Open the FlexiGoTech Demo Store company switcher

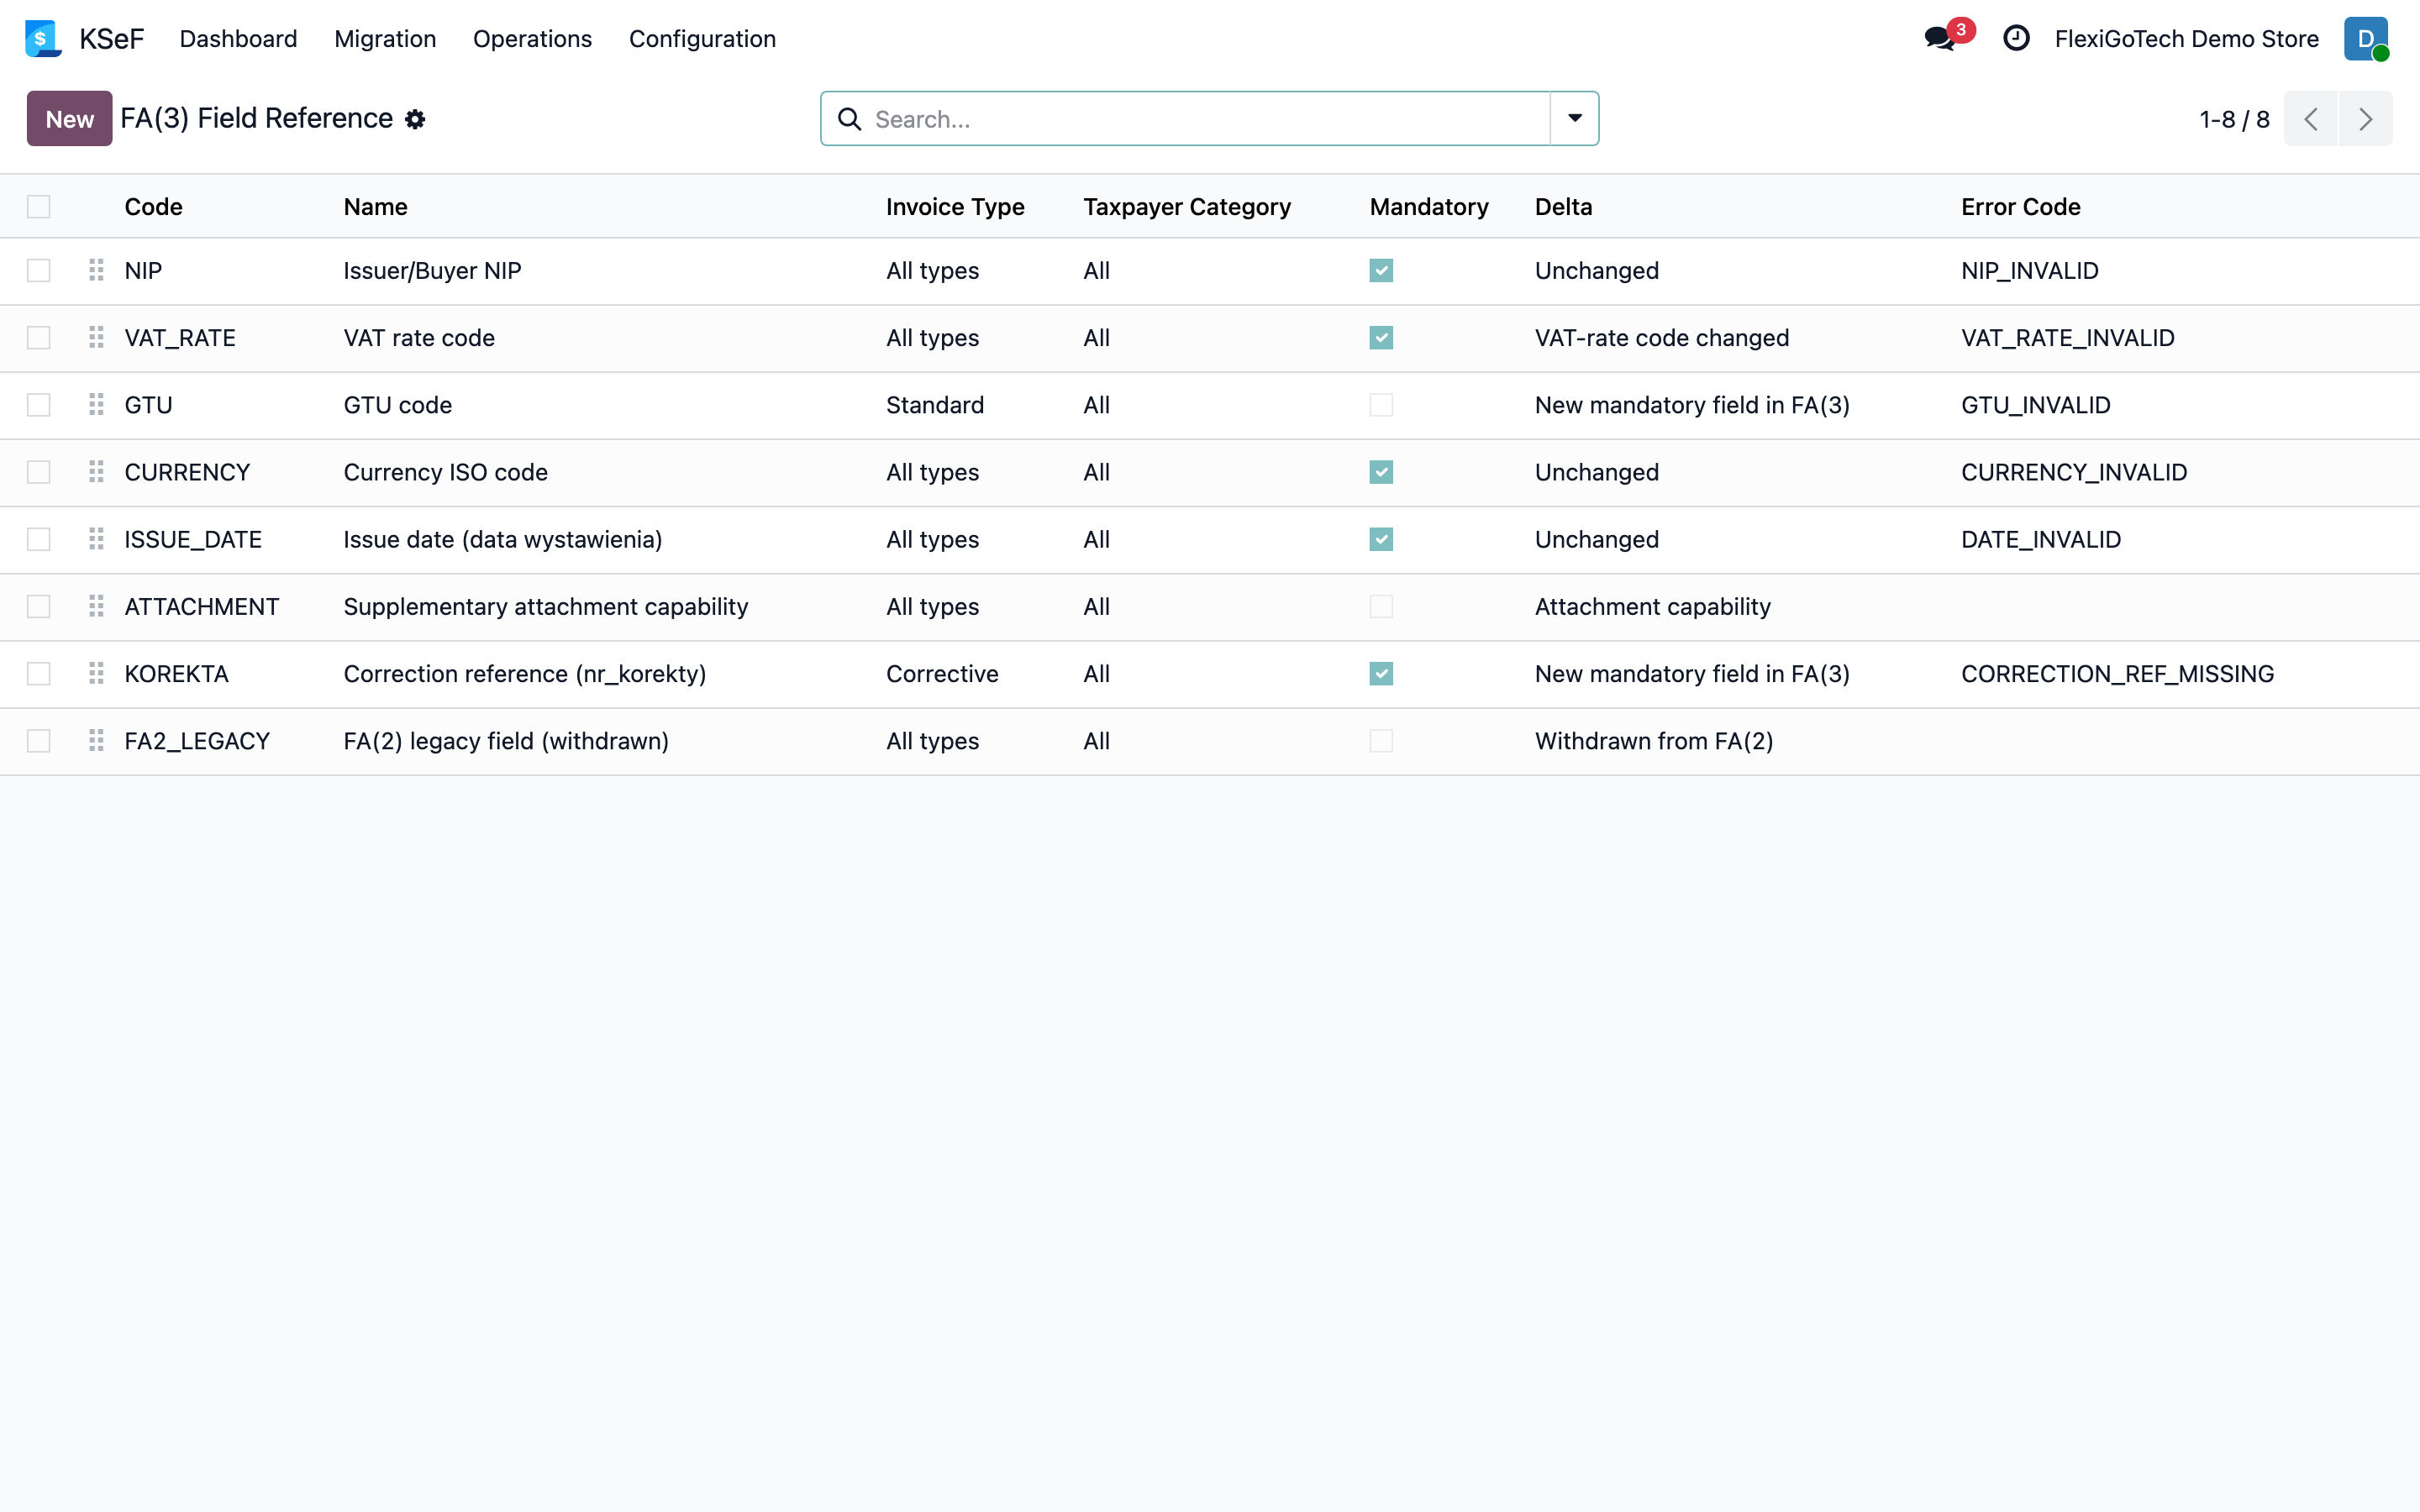click(2186, 39)
